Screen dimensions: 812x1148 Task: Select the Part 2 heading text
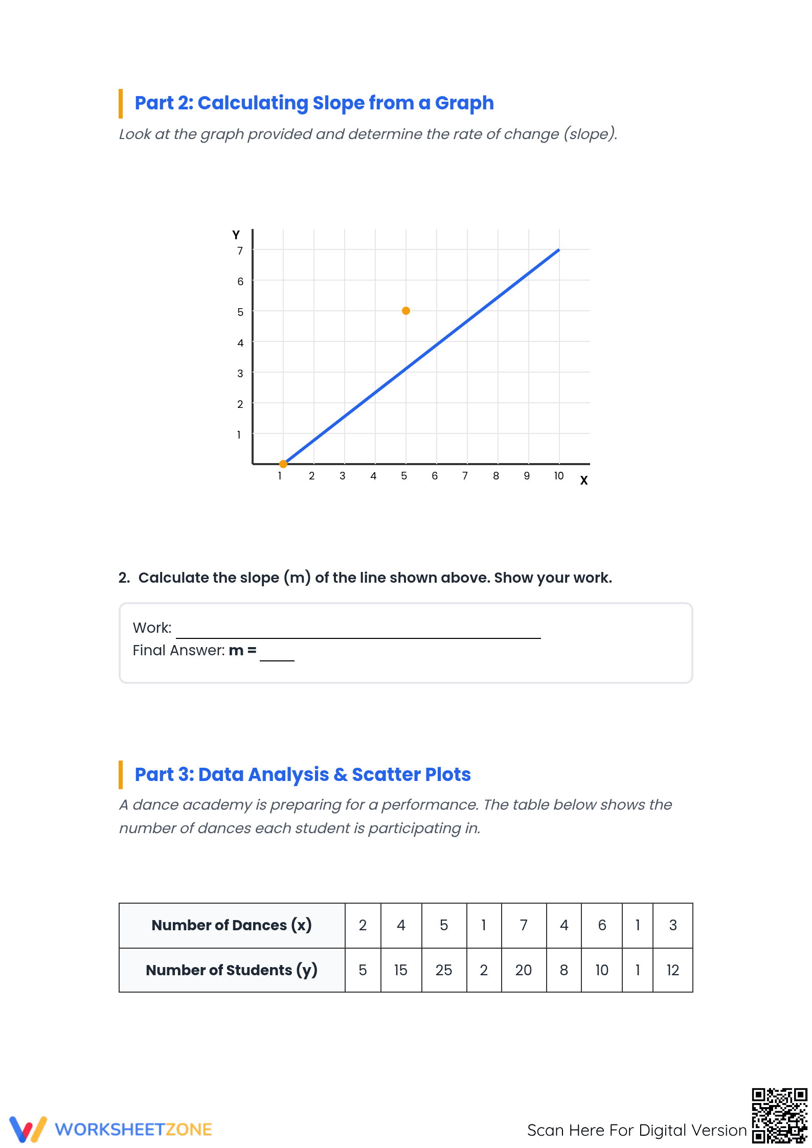pos(314,103)
